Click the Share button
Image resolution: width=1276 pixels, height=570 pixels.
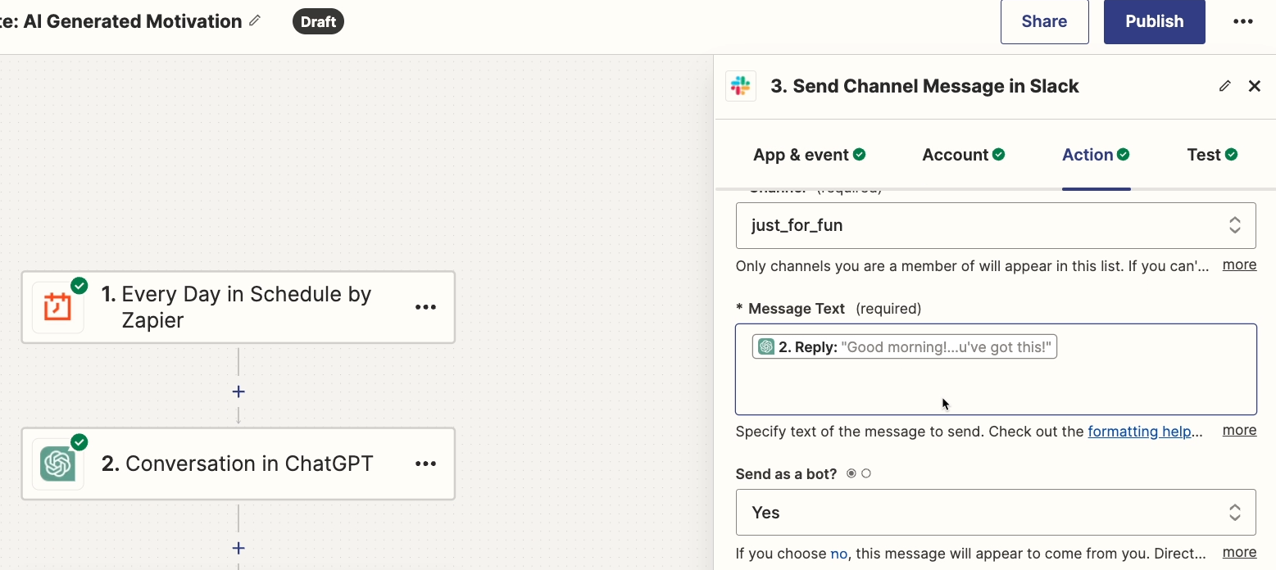(x=1044, y=21)
